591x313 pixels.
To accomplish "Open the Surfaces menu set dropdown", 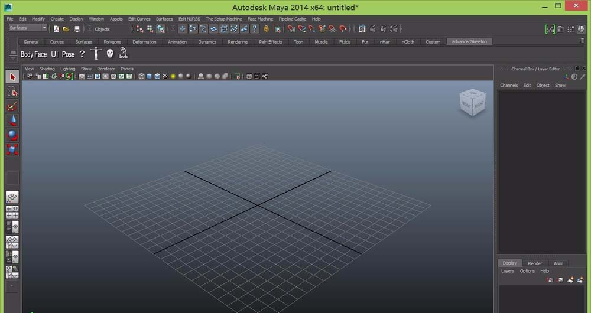I will tap(28, 28).
